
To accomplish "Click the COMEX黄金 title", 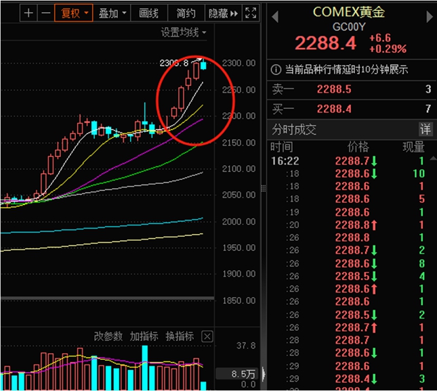I will pos(349,12).
